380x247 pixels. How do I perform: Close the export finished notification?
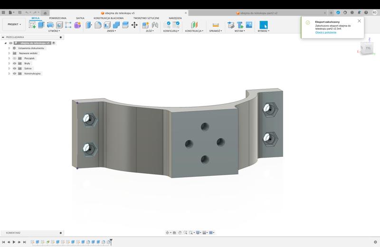[359, 21]
